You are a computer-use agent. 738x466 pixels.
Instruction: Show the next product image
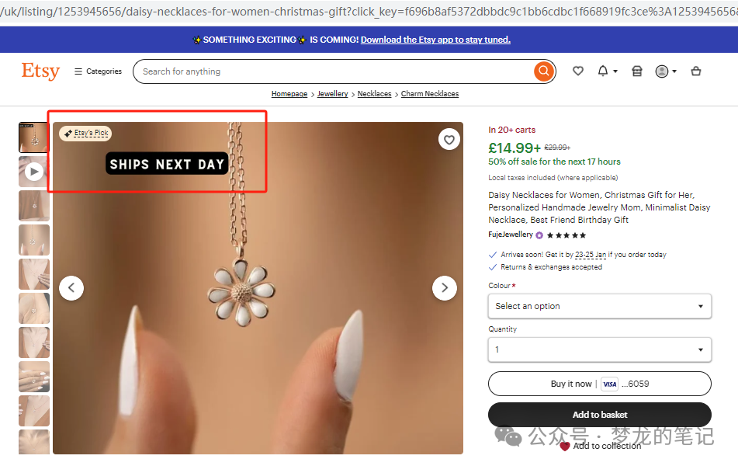(x=445, y=287)
